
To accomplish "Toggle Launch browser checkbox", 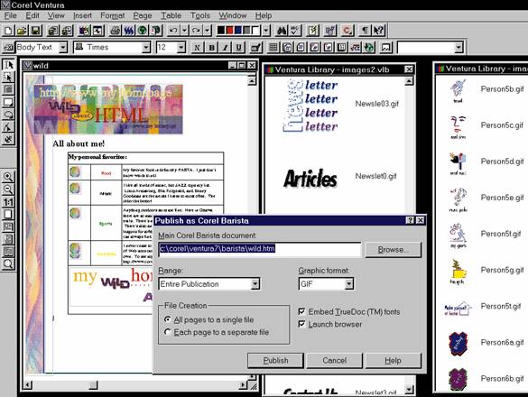I will click(x=330, y=324).
